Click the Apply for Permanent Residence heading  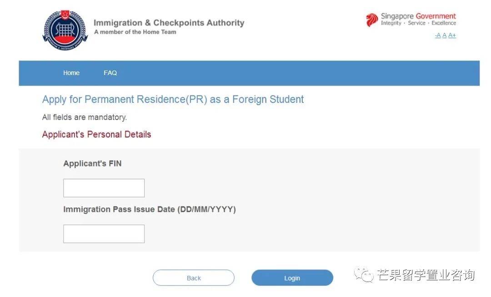[173, 99]
